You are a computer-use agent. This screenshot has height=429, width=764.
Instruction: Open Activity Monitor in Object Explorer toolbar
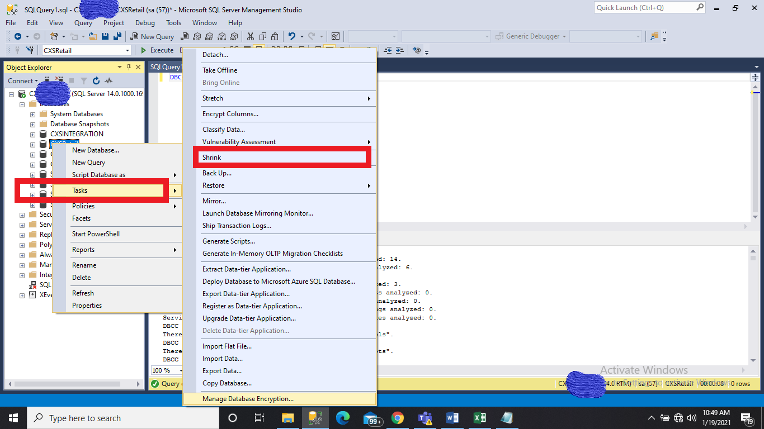[x=108, y=81]
